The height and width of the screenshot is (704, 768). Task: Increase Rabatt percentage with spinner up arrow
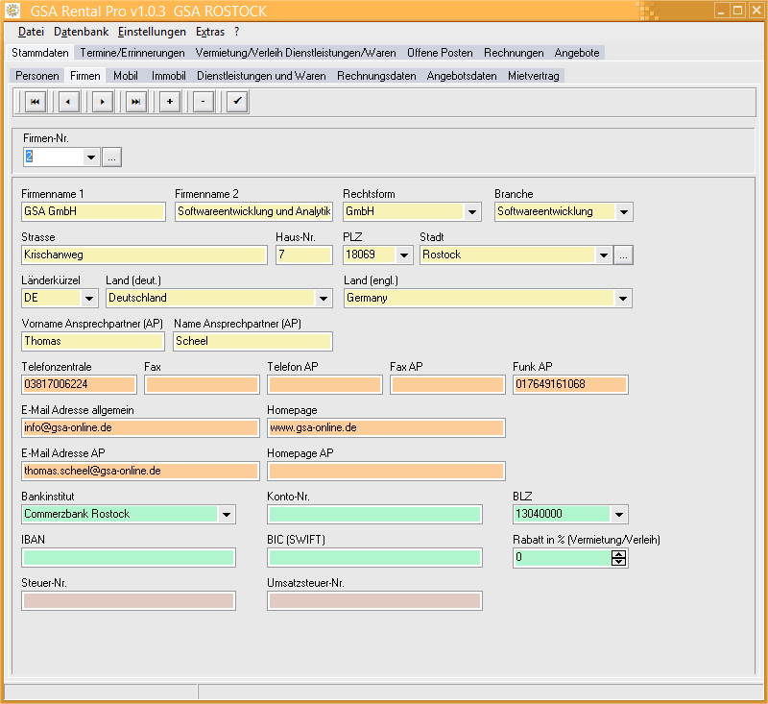[619, 553]
